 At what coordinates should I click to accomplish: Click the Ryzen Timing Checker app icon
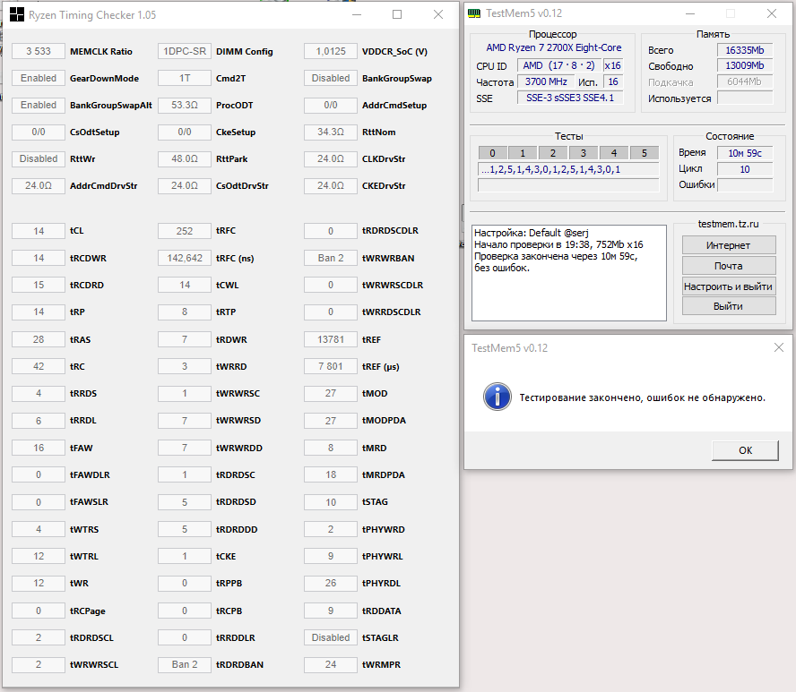point(17,14)
